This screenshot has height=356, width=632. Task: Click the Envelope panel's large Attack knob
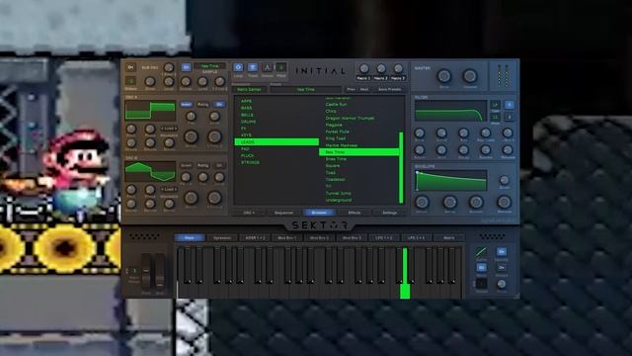click(x=422, y=202)
